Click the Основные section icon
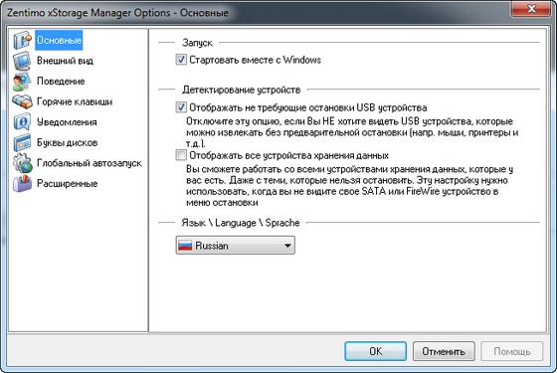 pos(22,40)
